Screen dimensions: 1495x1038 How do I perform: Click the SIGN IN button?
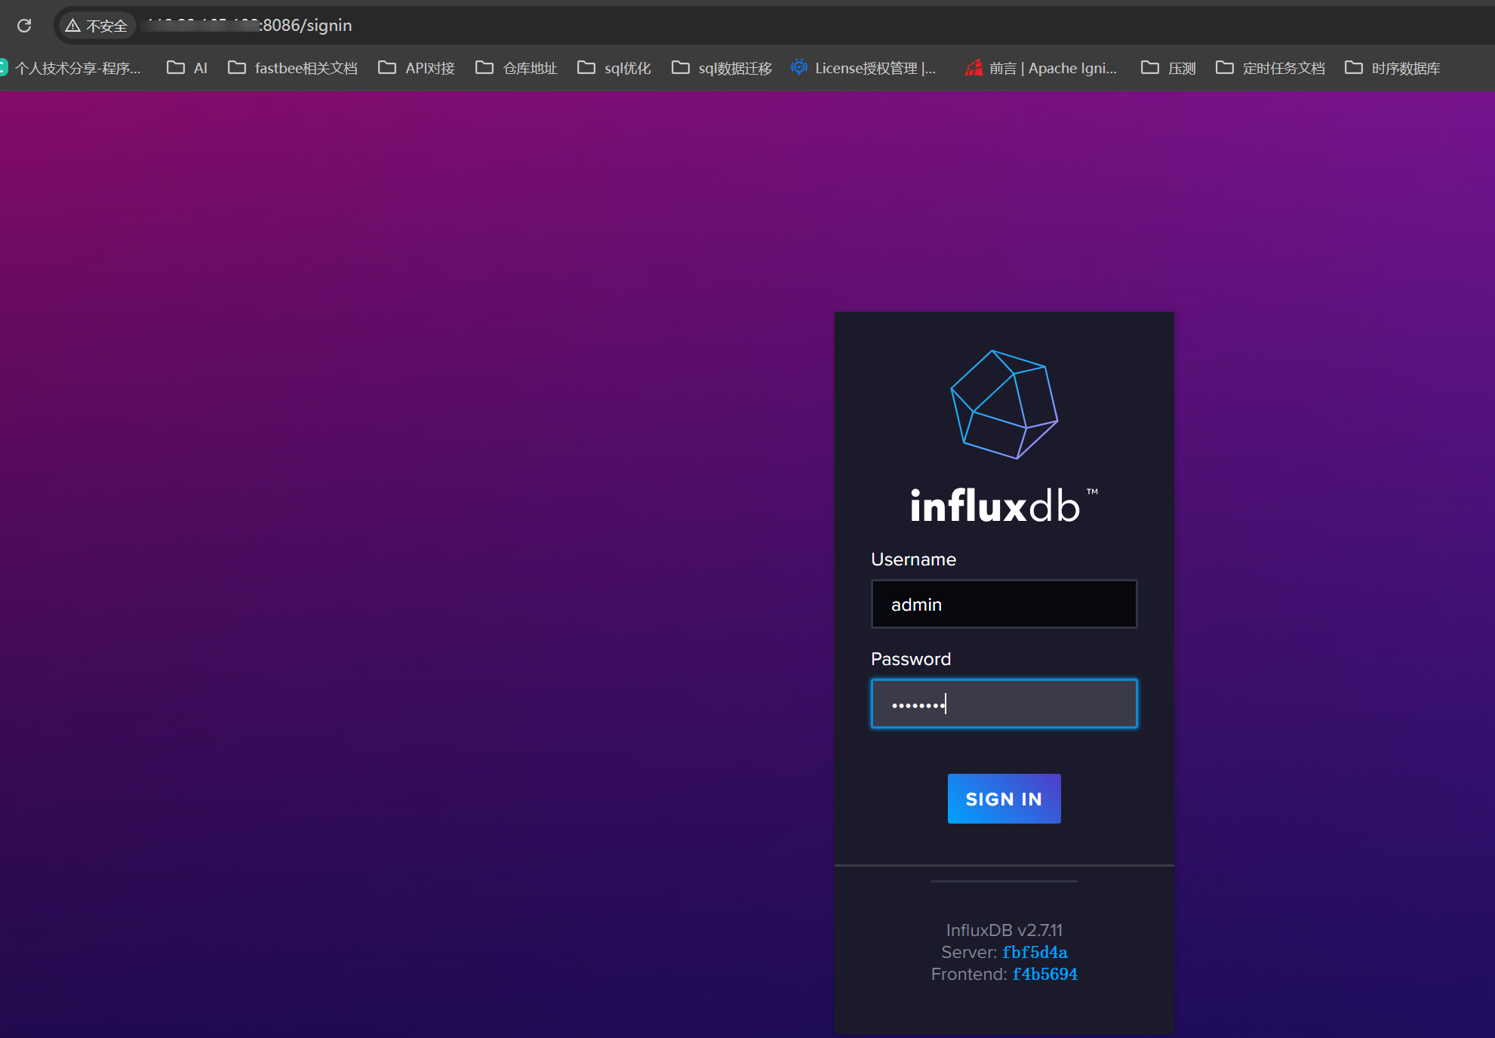pyautogui.click(x=1004, y=799)
